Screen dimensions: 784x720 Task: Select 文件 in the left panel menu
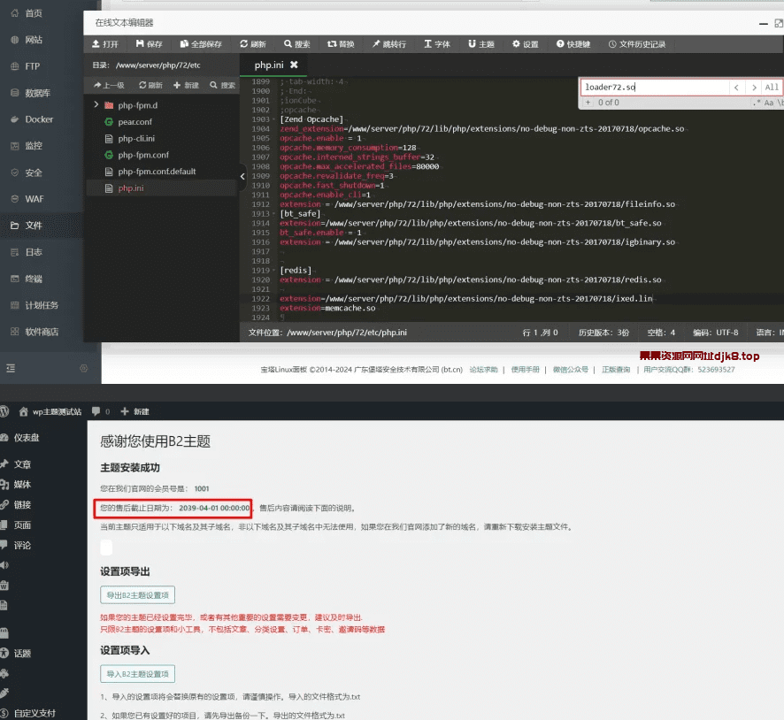click(x=33, y=226)
